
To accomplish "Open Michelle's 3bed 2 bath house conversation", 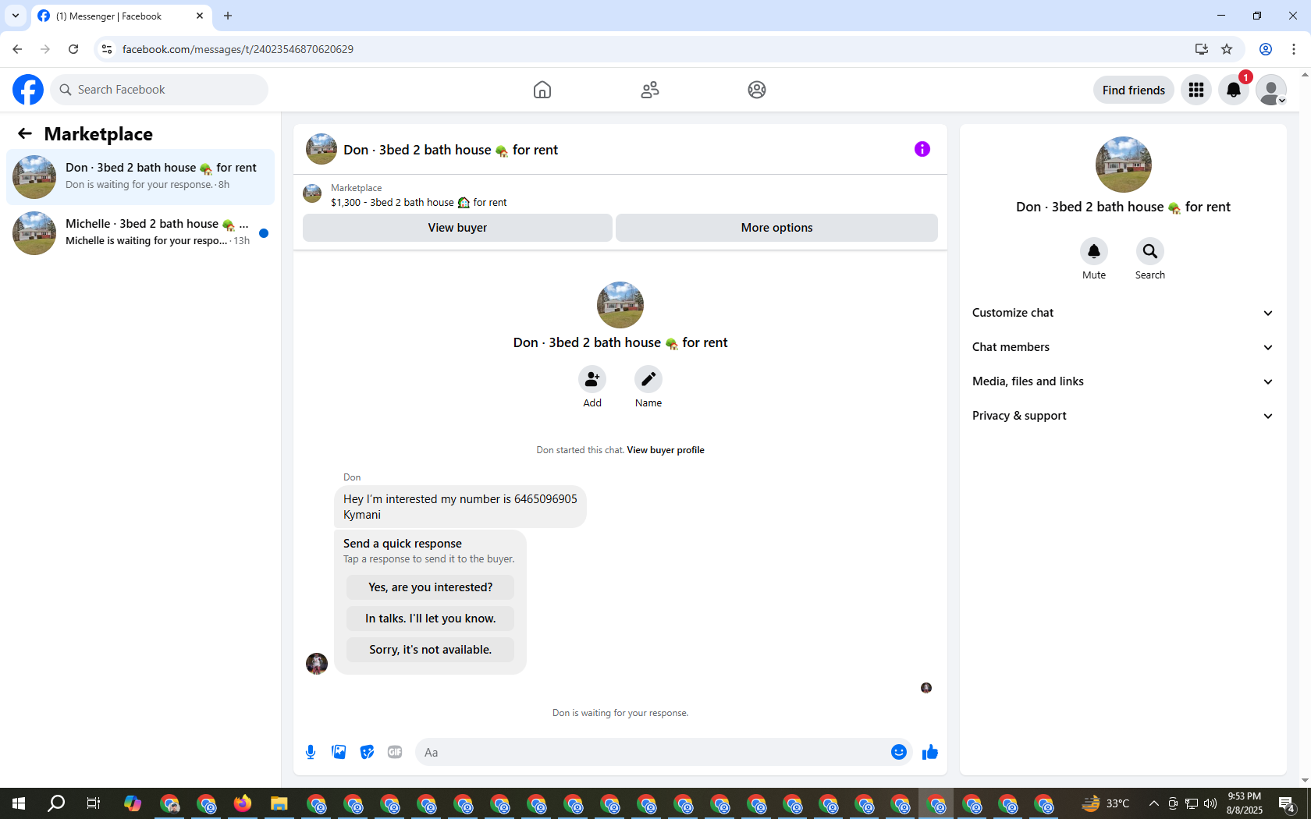I will click(140, 233).
